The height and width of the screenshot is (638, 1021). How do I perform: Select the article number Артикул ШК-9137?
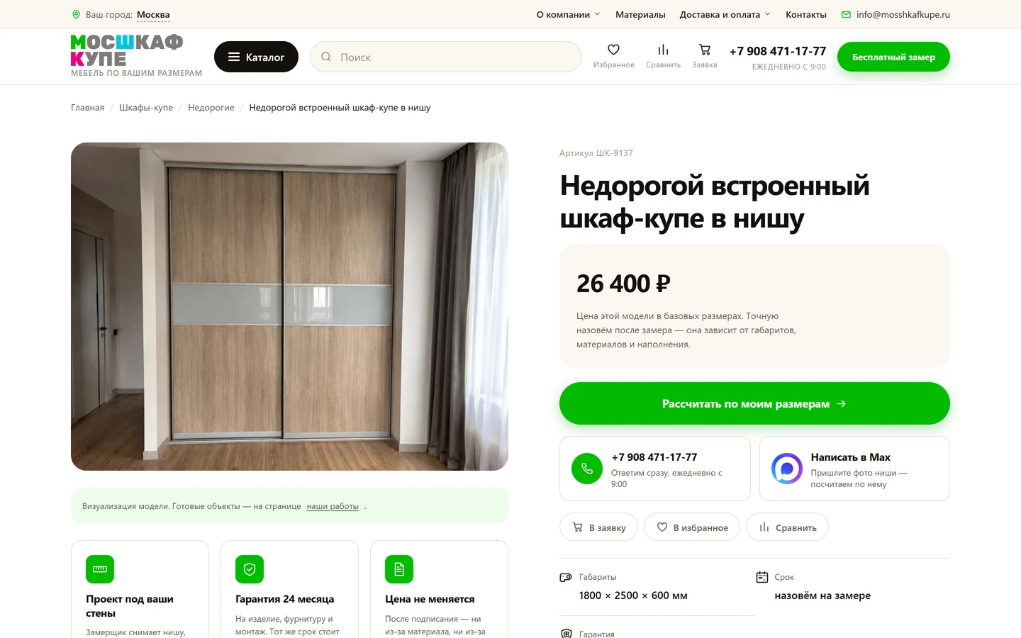[x=596, y=153]
